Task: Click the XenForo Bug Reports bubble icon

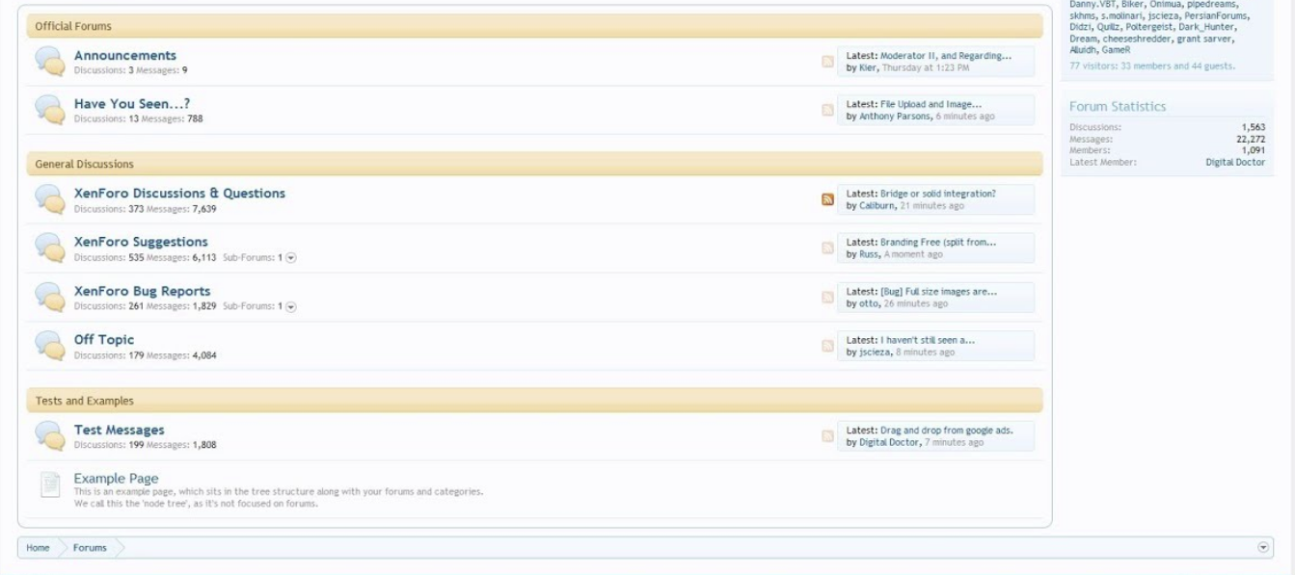Action: click(50, 297)
